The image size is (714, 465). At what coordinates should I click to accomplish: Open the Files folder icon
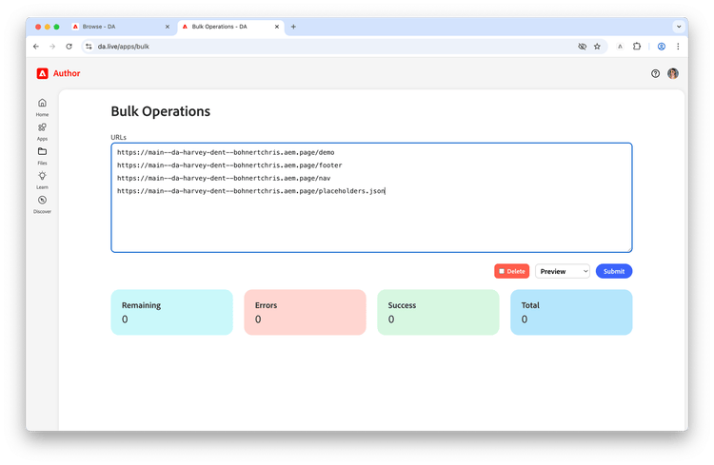point(42,151)
